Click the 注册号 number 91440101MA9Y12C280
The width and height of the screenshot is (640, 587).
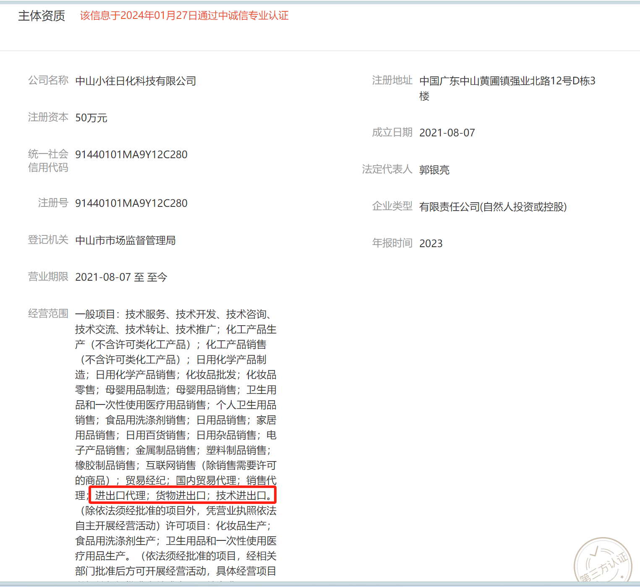pos(131,203)
